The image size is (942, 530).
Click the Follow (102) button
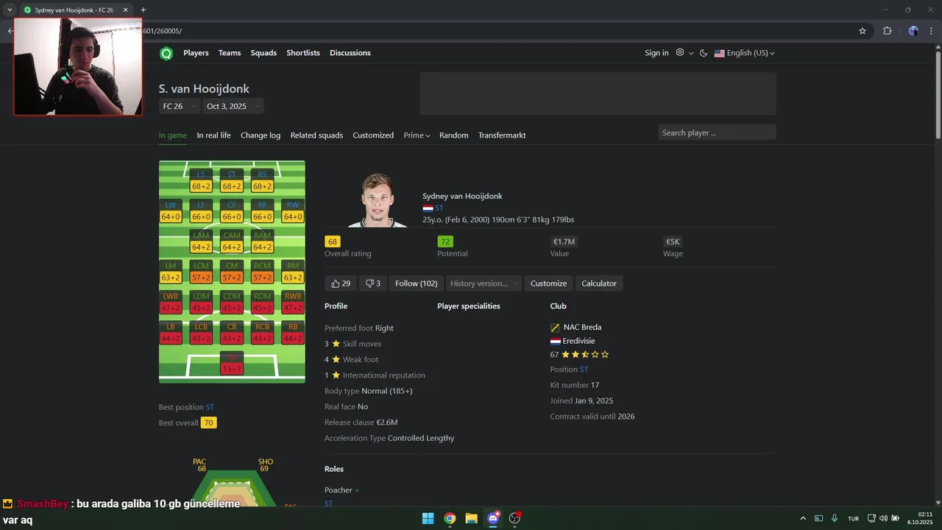pyautogui.click(x=416, y=283)
